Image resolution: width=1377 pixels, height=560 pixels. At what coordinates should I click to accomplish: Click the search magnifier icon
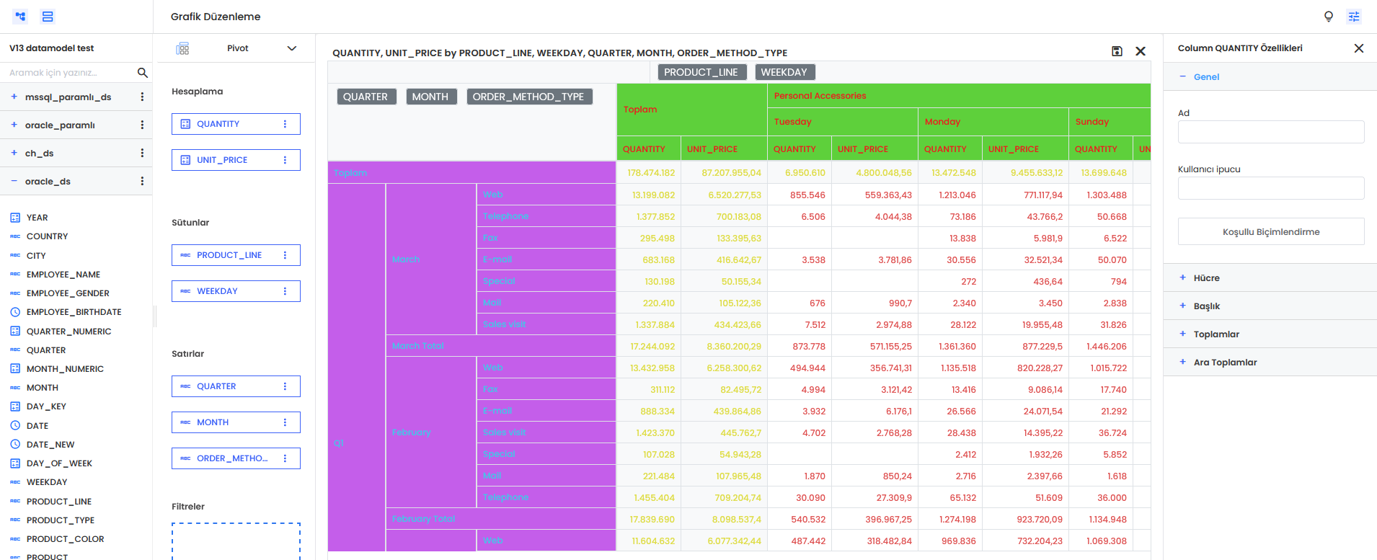pos(142,73)
